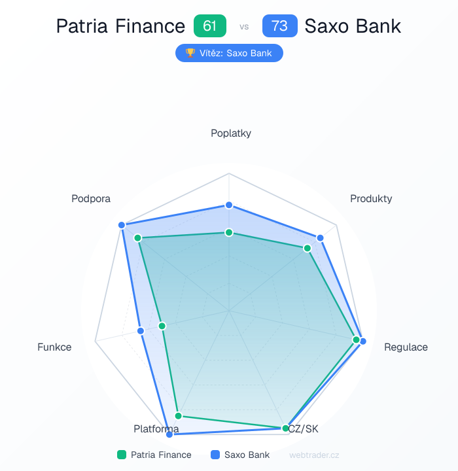Open the webtrader.cz watermark link

[314, 455]
